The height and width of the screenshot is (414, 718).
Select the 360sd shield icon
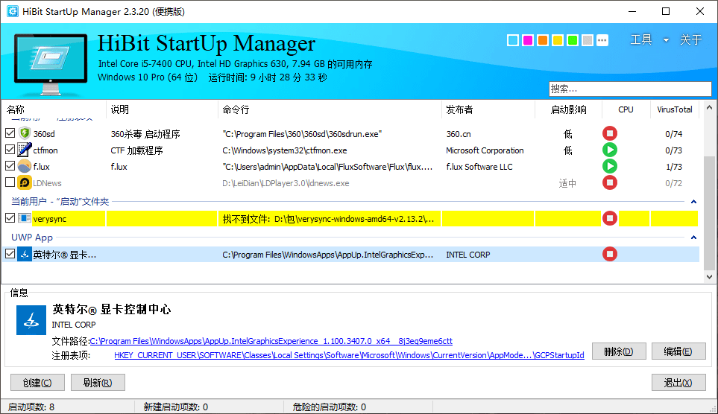click(x=25, y=133)
